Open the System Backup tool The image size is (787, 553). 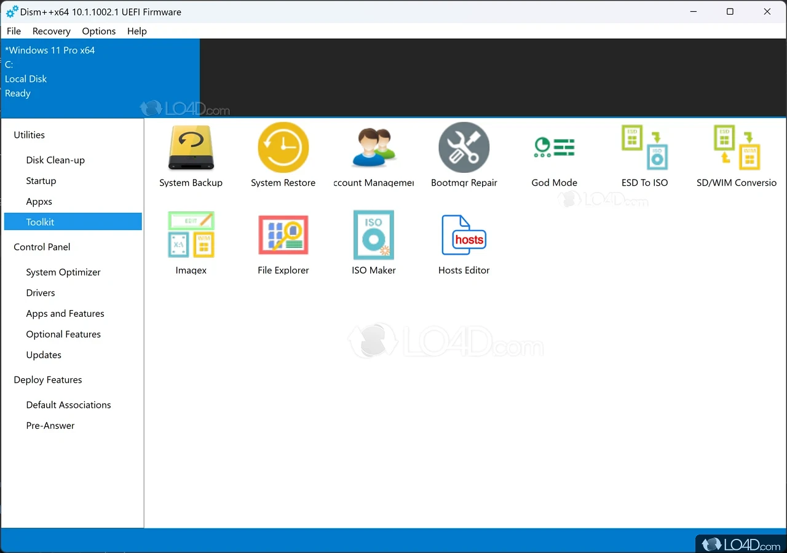[x=191, y=154]
